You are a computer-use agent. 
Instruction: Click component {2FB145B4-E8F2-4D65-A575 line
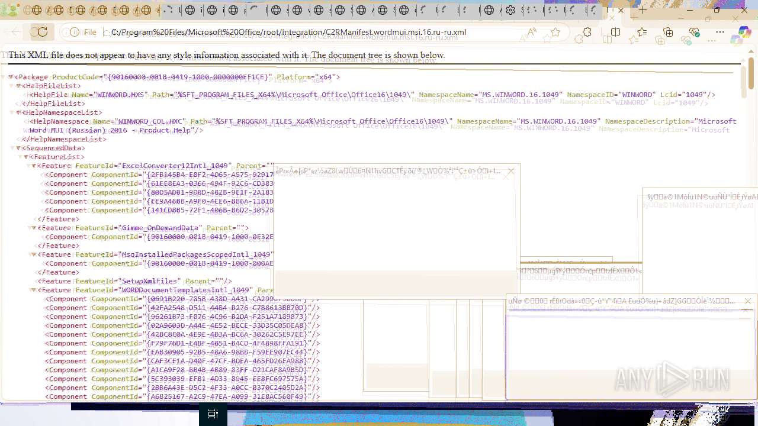tap(159, 175)
